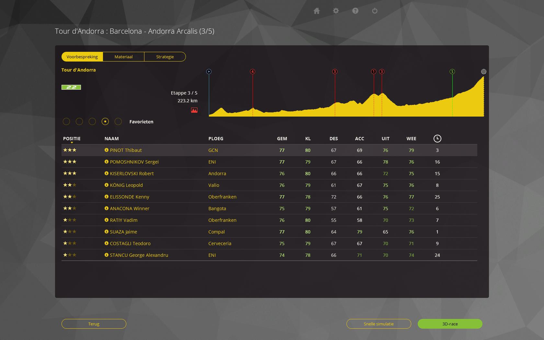Open info icon for ELISSONDE Kenny
Screen dimensions: 544x340
tap(107, 197)
